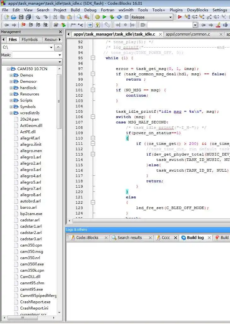The height and width of the screenshot is (324, 230).
Task: Build the project with the yellow gear icon
Action: click(x=97, y=17)
